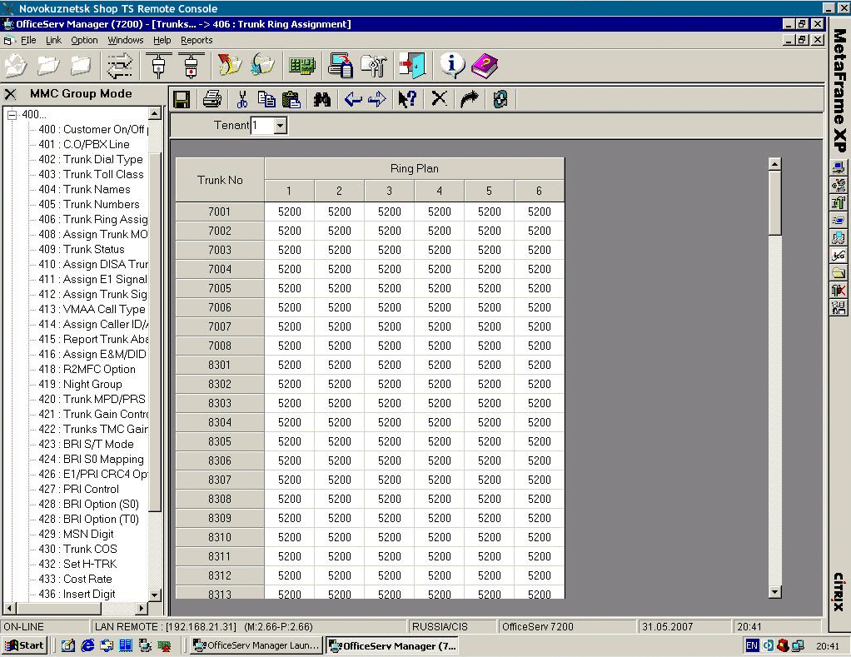Click the table's scroll down arrow

(775, 592)
